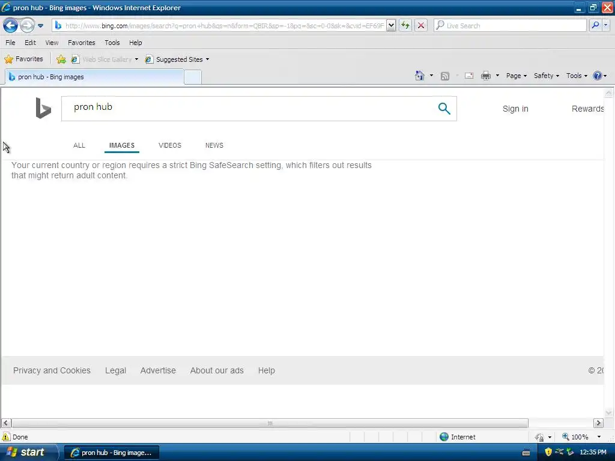
Task: Switch to the NEWS results tab
Action: pyautogui.click(x=214, y=145)
